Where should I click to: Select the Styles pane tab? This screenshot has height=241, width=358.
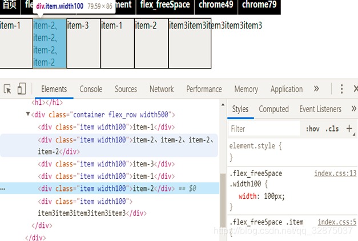click(240, 109)
